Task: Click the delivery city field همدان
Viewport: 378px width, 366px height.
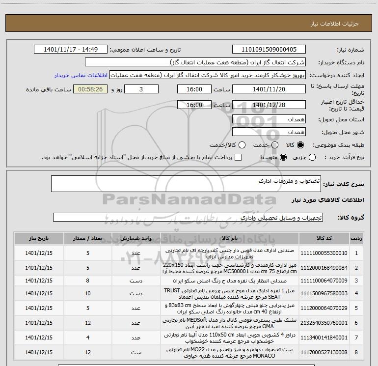Action: tap(269, 132)
